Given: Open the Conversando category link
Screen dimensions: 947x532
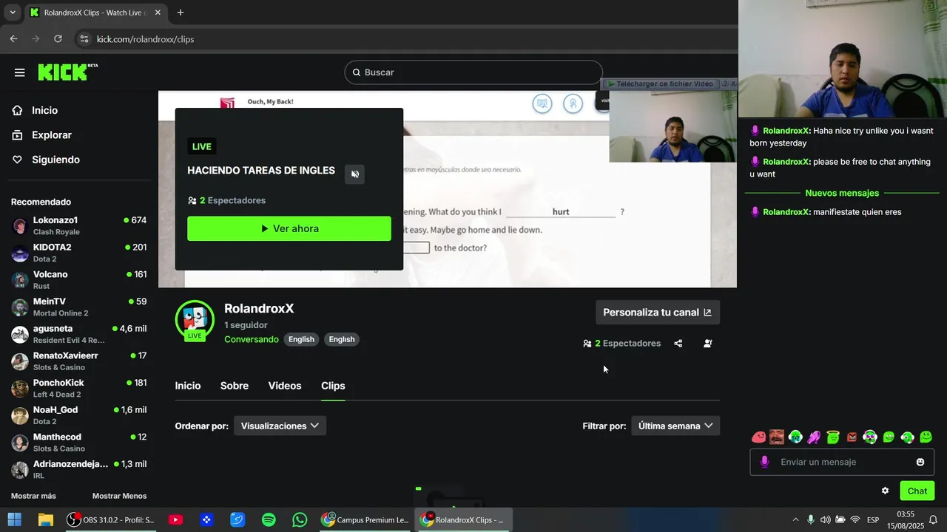Looking at the screenshot, I should (x=252, y=339).
